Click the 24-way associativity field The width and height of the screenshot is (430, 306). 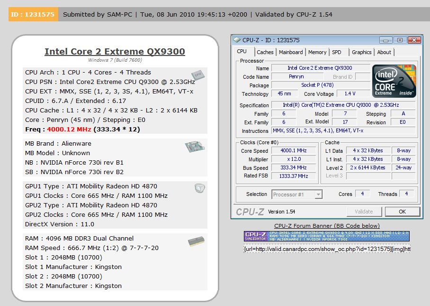[x=403, y=167]
